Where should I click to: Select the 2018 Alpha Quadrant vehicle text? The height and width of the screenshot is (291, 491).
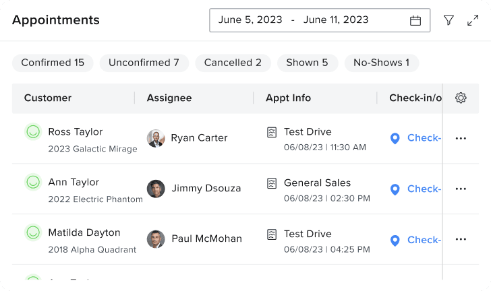92,250
